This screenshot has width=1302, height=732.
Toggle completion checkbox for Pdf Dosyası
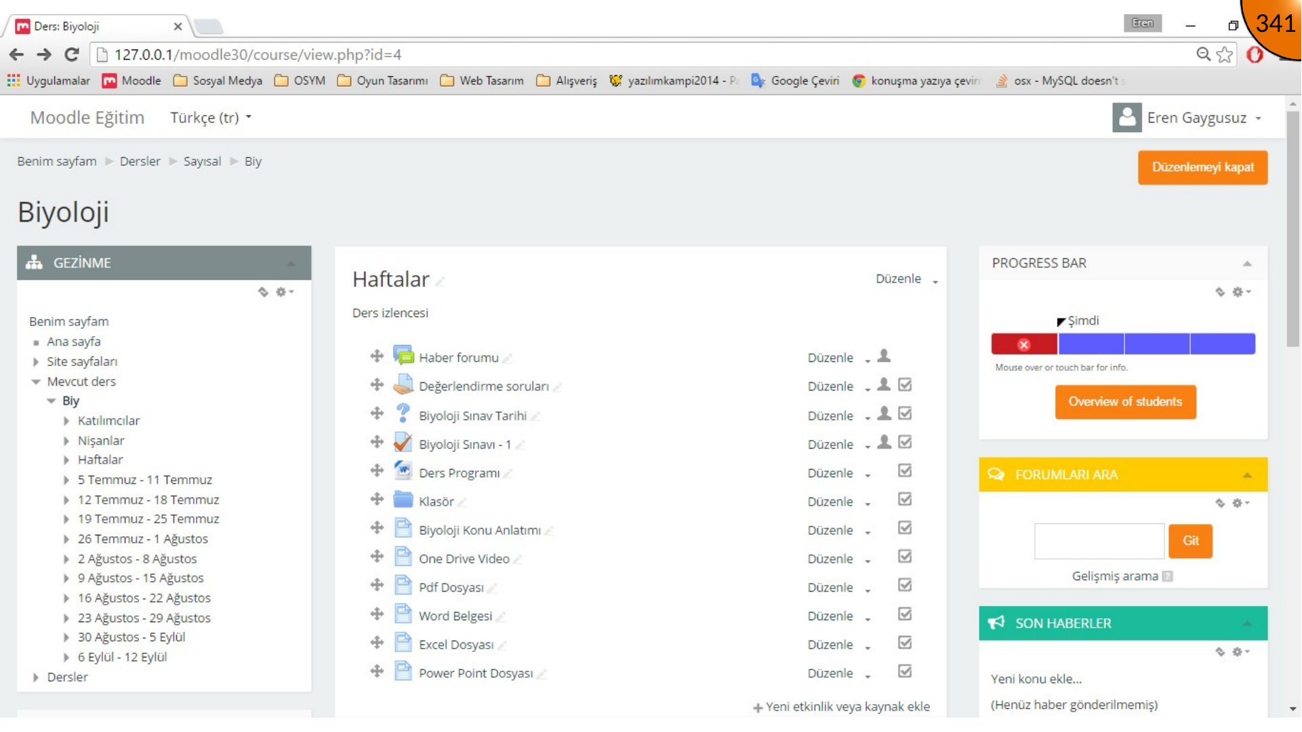pos(905,585)
